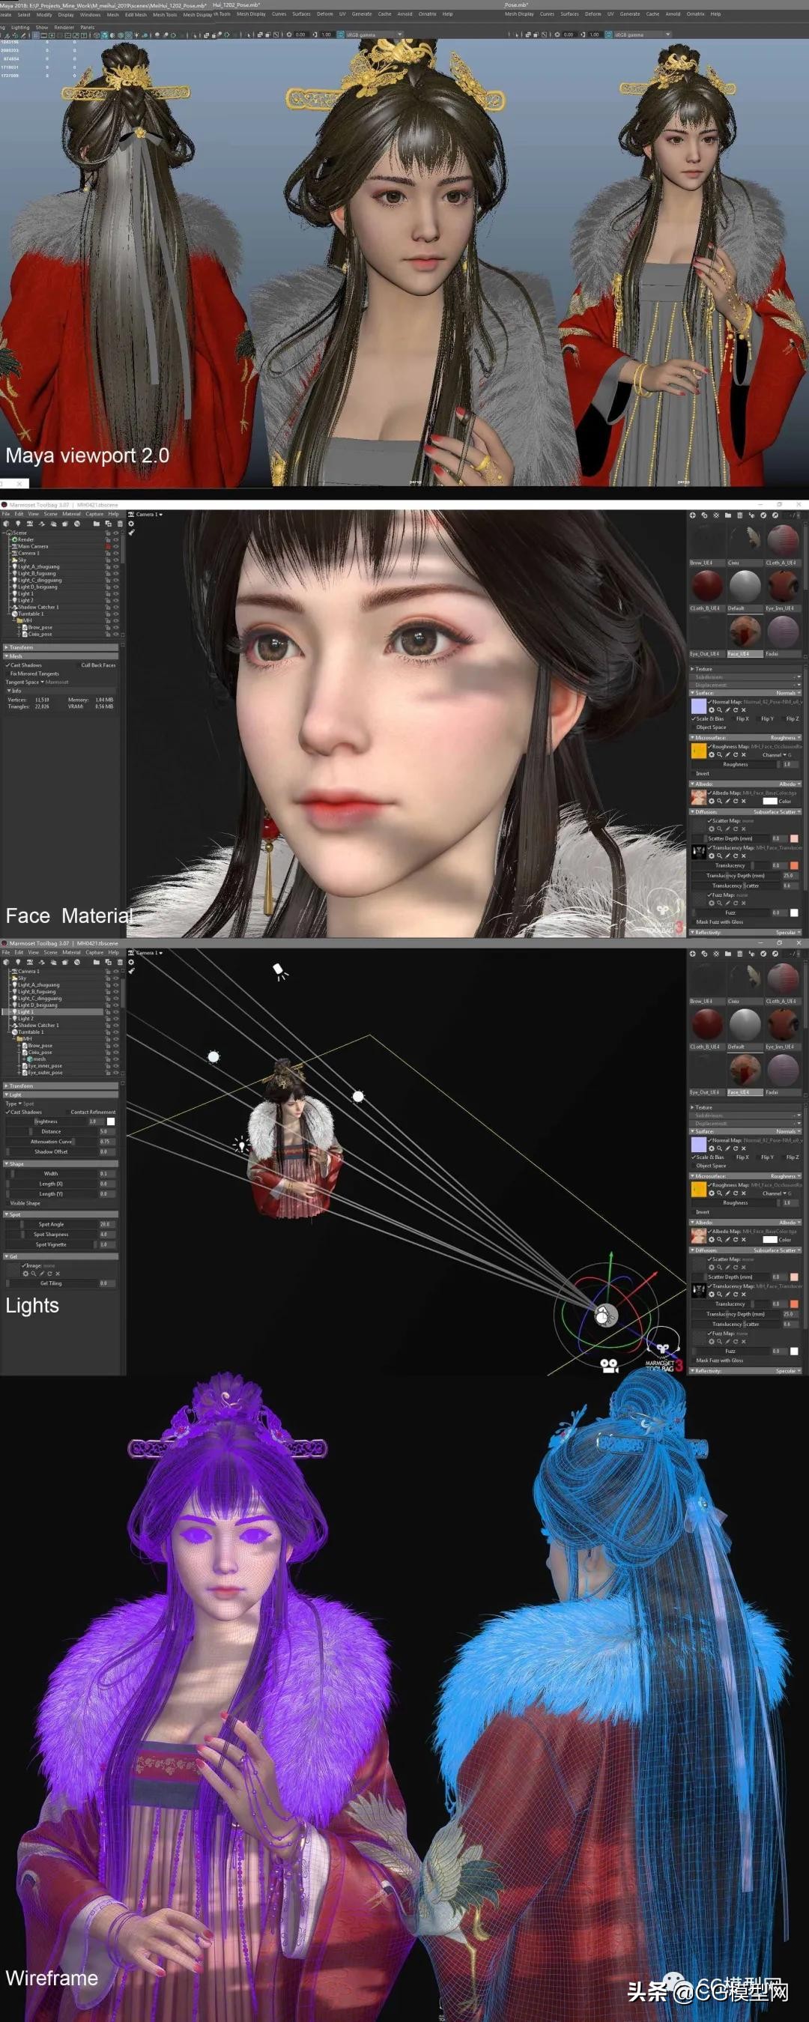Screen dimensions: 809x2022
Task: Adjust Spot Angle slider in Lights window
Action: (x=51, y=1223)
